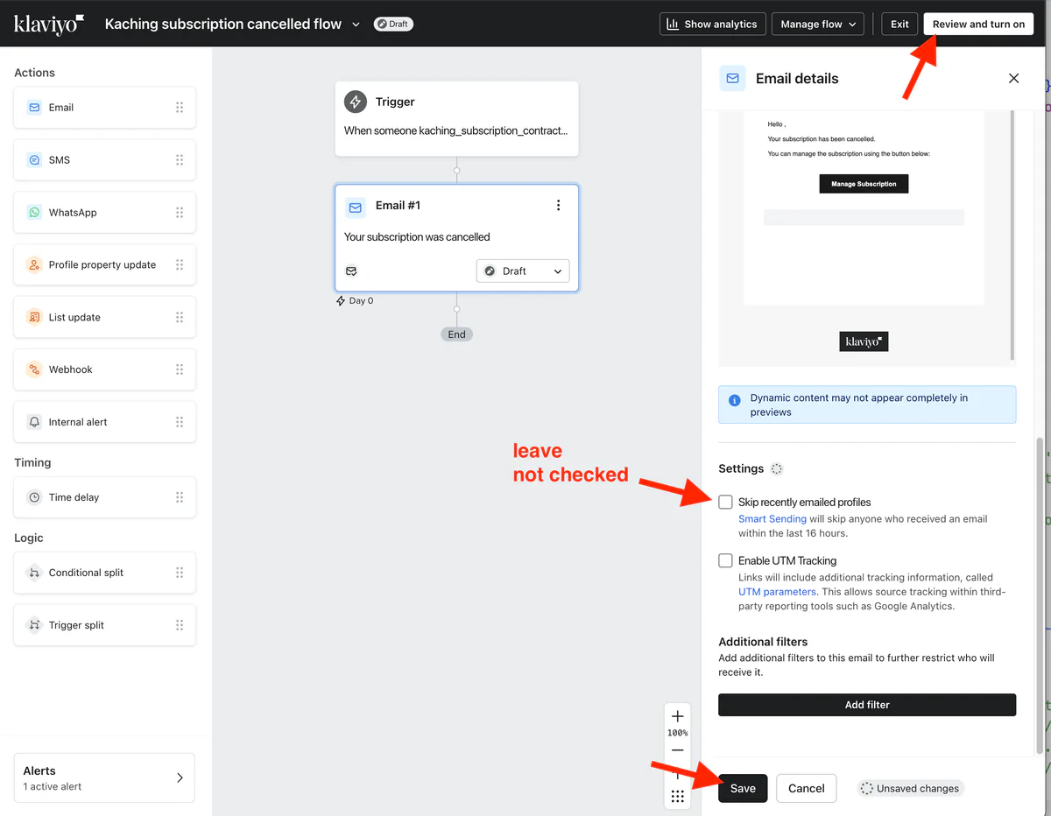Viewport: 1051px width, 816px height.
Task: Zoom out the flow canvas
Action: point(677,750)
